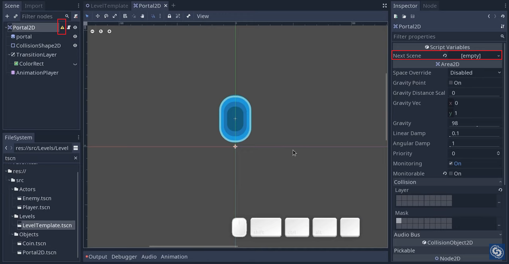This screenshot has width=509, height=264.
Task: Zoom in the viewport with plus button
Action: (x=110, y=31)
